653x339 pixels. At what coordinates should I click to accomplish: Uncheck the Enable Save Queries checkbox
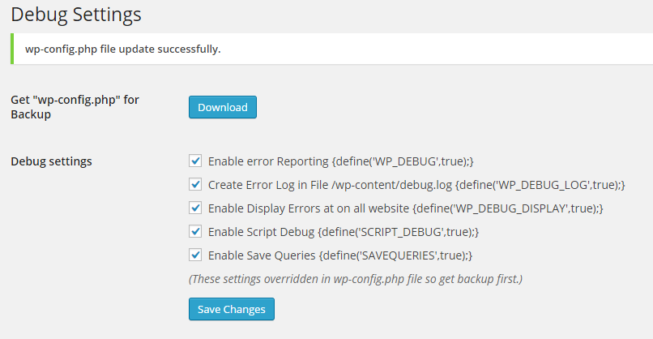point(195,255)
